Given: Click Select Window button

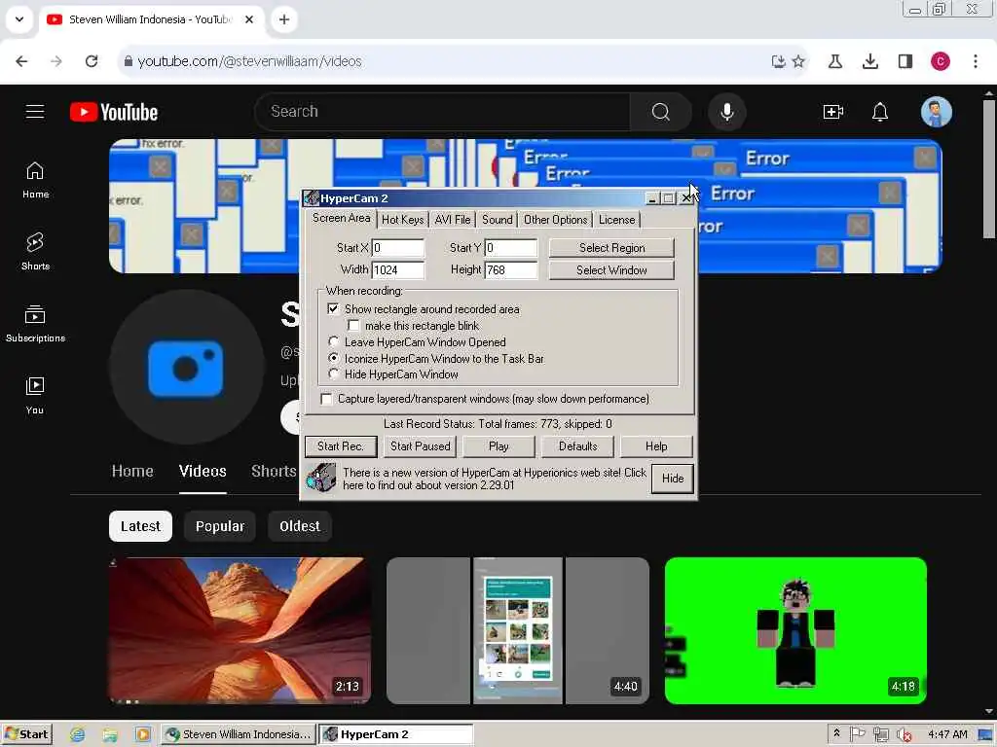Looking at the screenshot, I should (611, 270).
